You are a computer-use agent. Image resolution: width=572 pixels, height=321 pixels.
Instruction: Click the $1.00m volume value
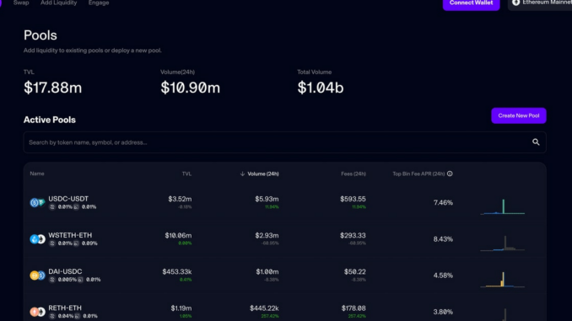click(267, 272)
